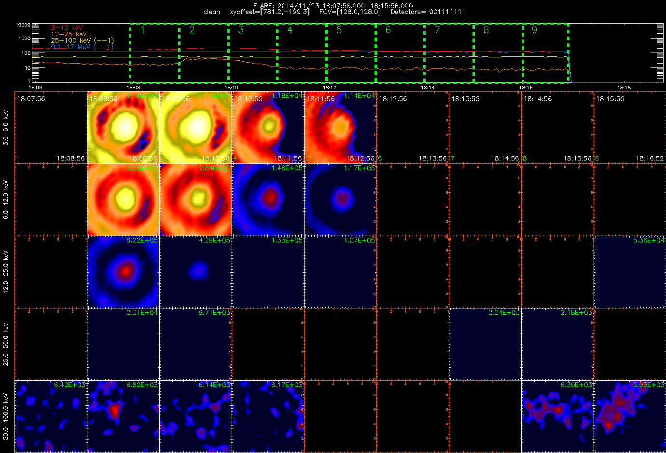Choose the 6.0-12.0 keV image with peak 1.17E+05

pos(340,199)
